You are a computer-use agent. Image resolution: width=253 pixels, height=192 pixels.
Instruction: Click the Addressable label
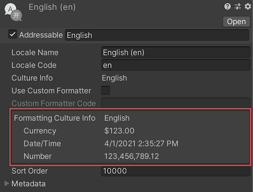coord(41,35)
